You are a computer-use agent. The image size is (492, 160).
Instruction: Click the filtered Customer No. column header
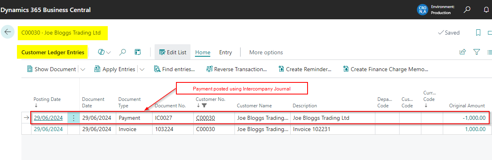[210, 102]
